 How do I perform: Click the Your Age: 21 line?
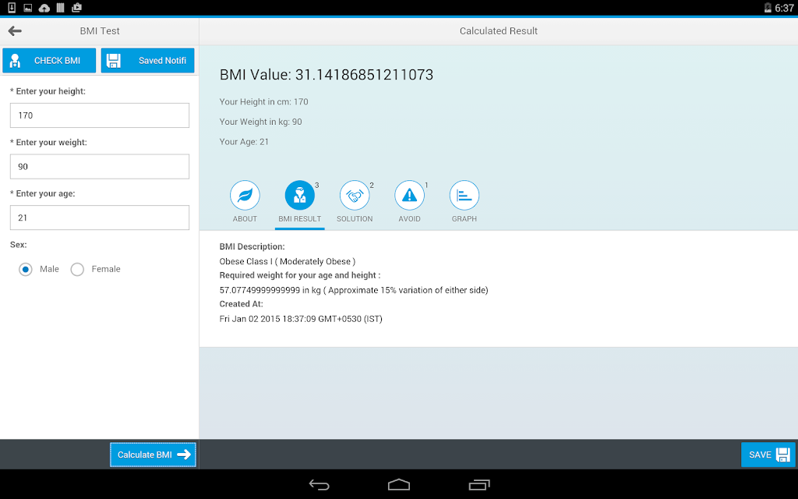point(244,142)
